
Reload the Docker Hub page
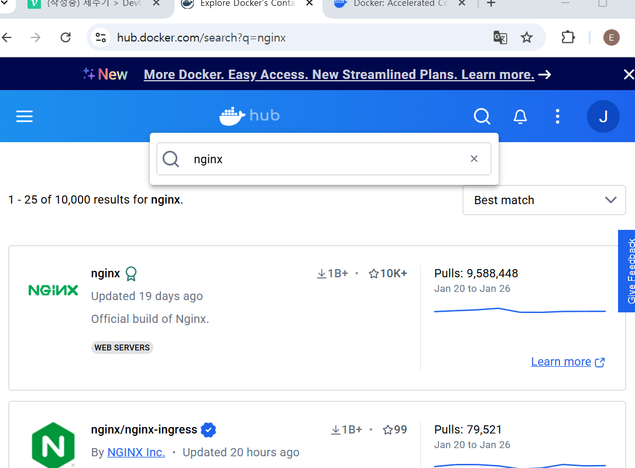pyautogui.click(x=66, y=37)
